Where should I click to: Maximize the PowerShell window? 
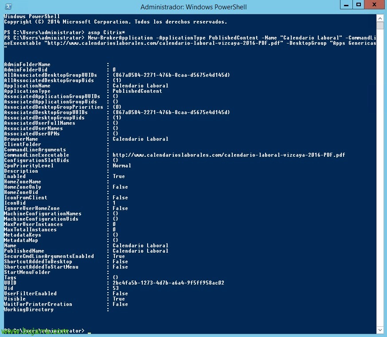pos(358,5)
